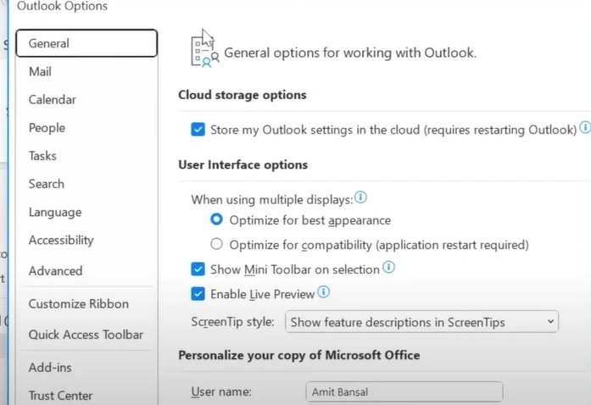Click the Cloud storage options heading

click(x=242, y=95)
